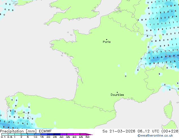Screen dimensions: 179x138
Task: Click the '10' legend scale value
Action: (x=35, y=137)
